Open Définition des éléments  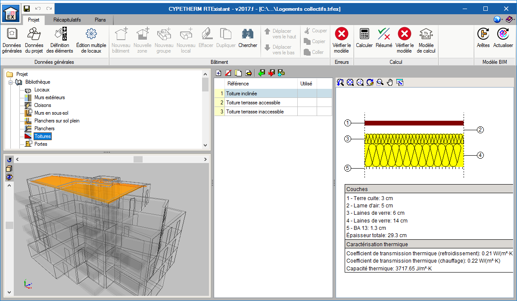(x=59, y=40)
